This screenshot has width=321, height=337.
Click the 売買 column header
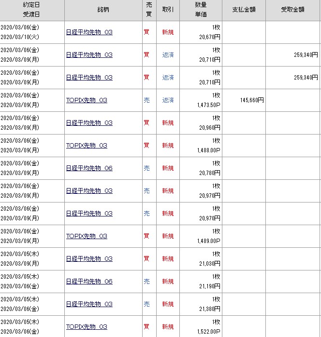coord(147,10)
